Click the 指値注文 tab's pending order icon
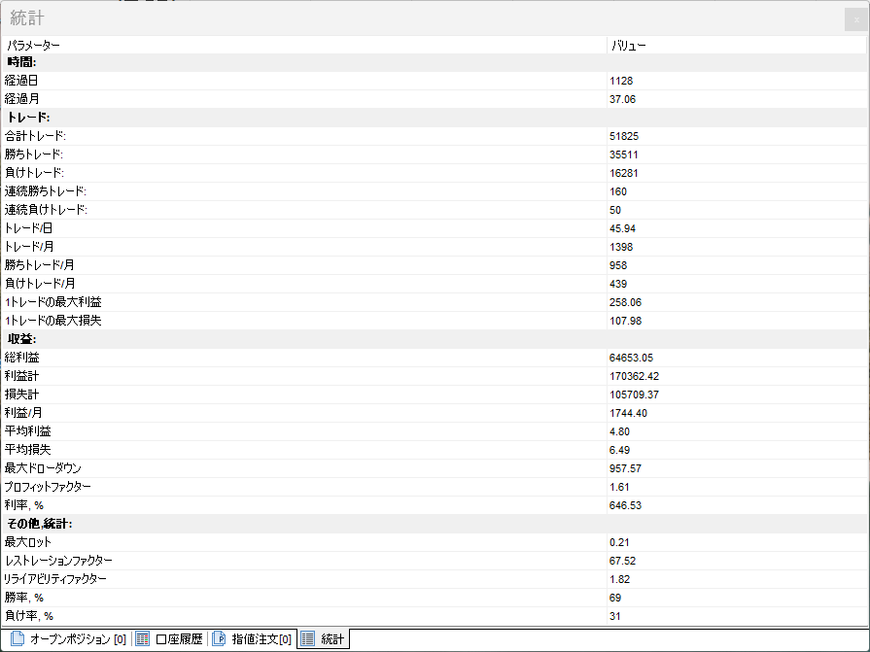 219,639
